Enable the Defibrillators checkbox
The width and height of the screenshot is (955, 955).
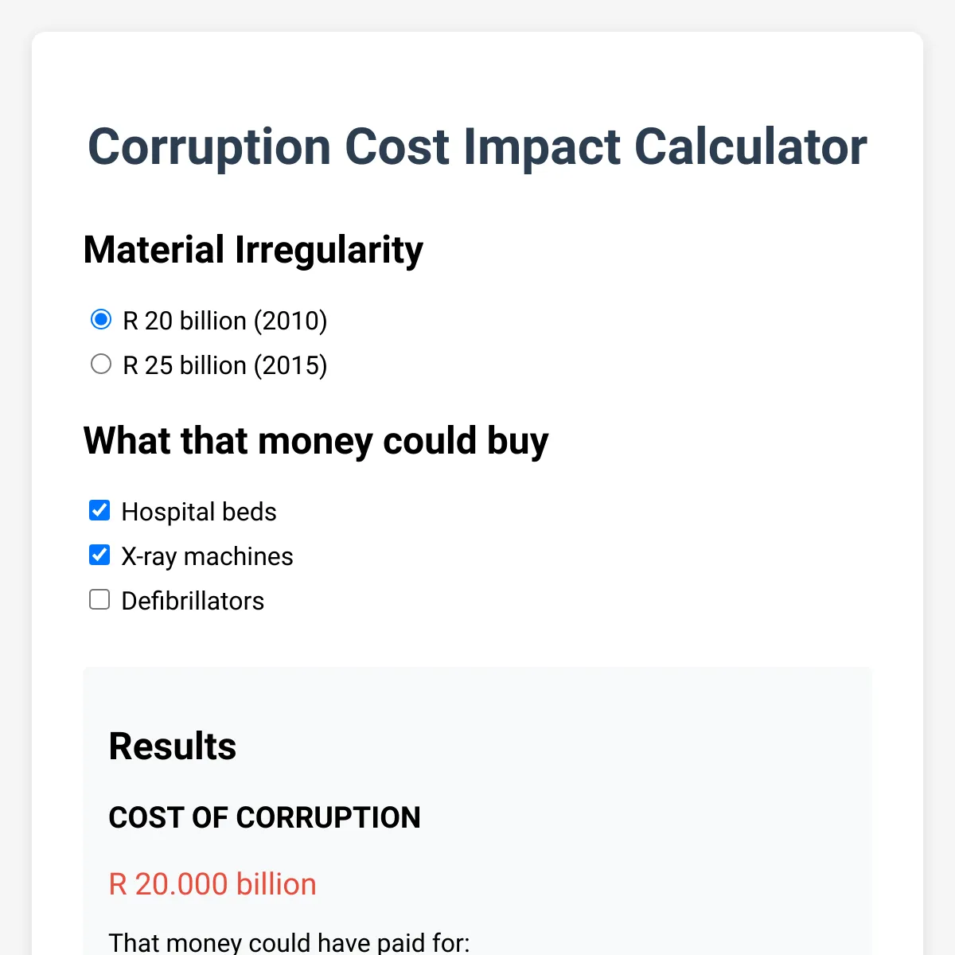pos(99,599)
